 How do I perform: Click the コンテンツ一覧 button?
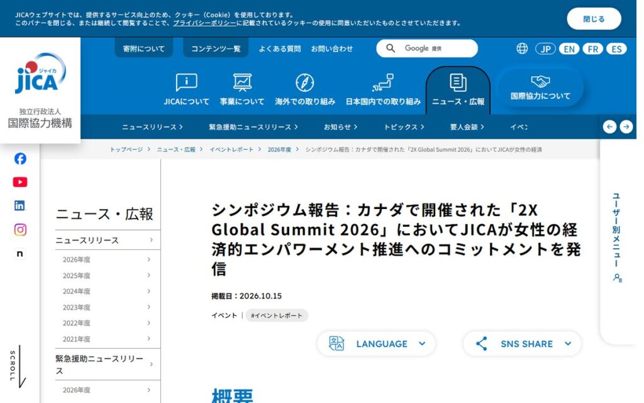click(216, 48)
